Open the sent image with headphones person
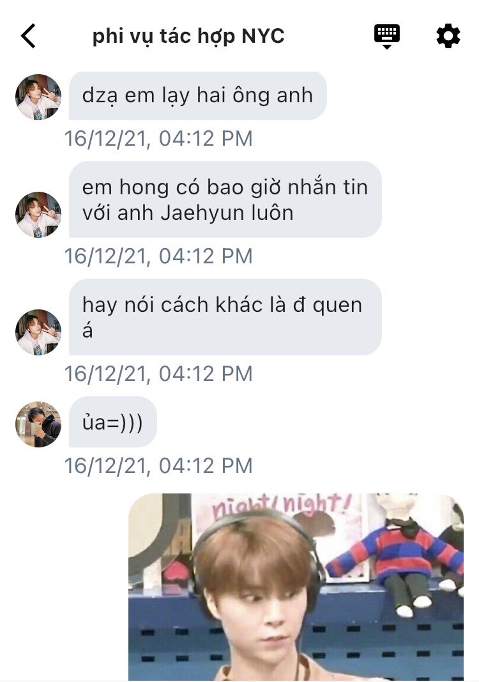479x682 pixels. pyautogui.click(x=296, y=587)
